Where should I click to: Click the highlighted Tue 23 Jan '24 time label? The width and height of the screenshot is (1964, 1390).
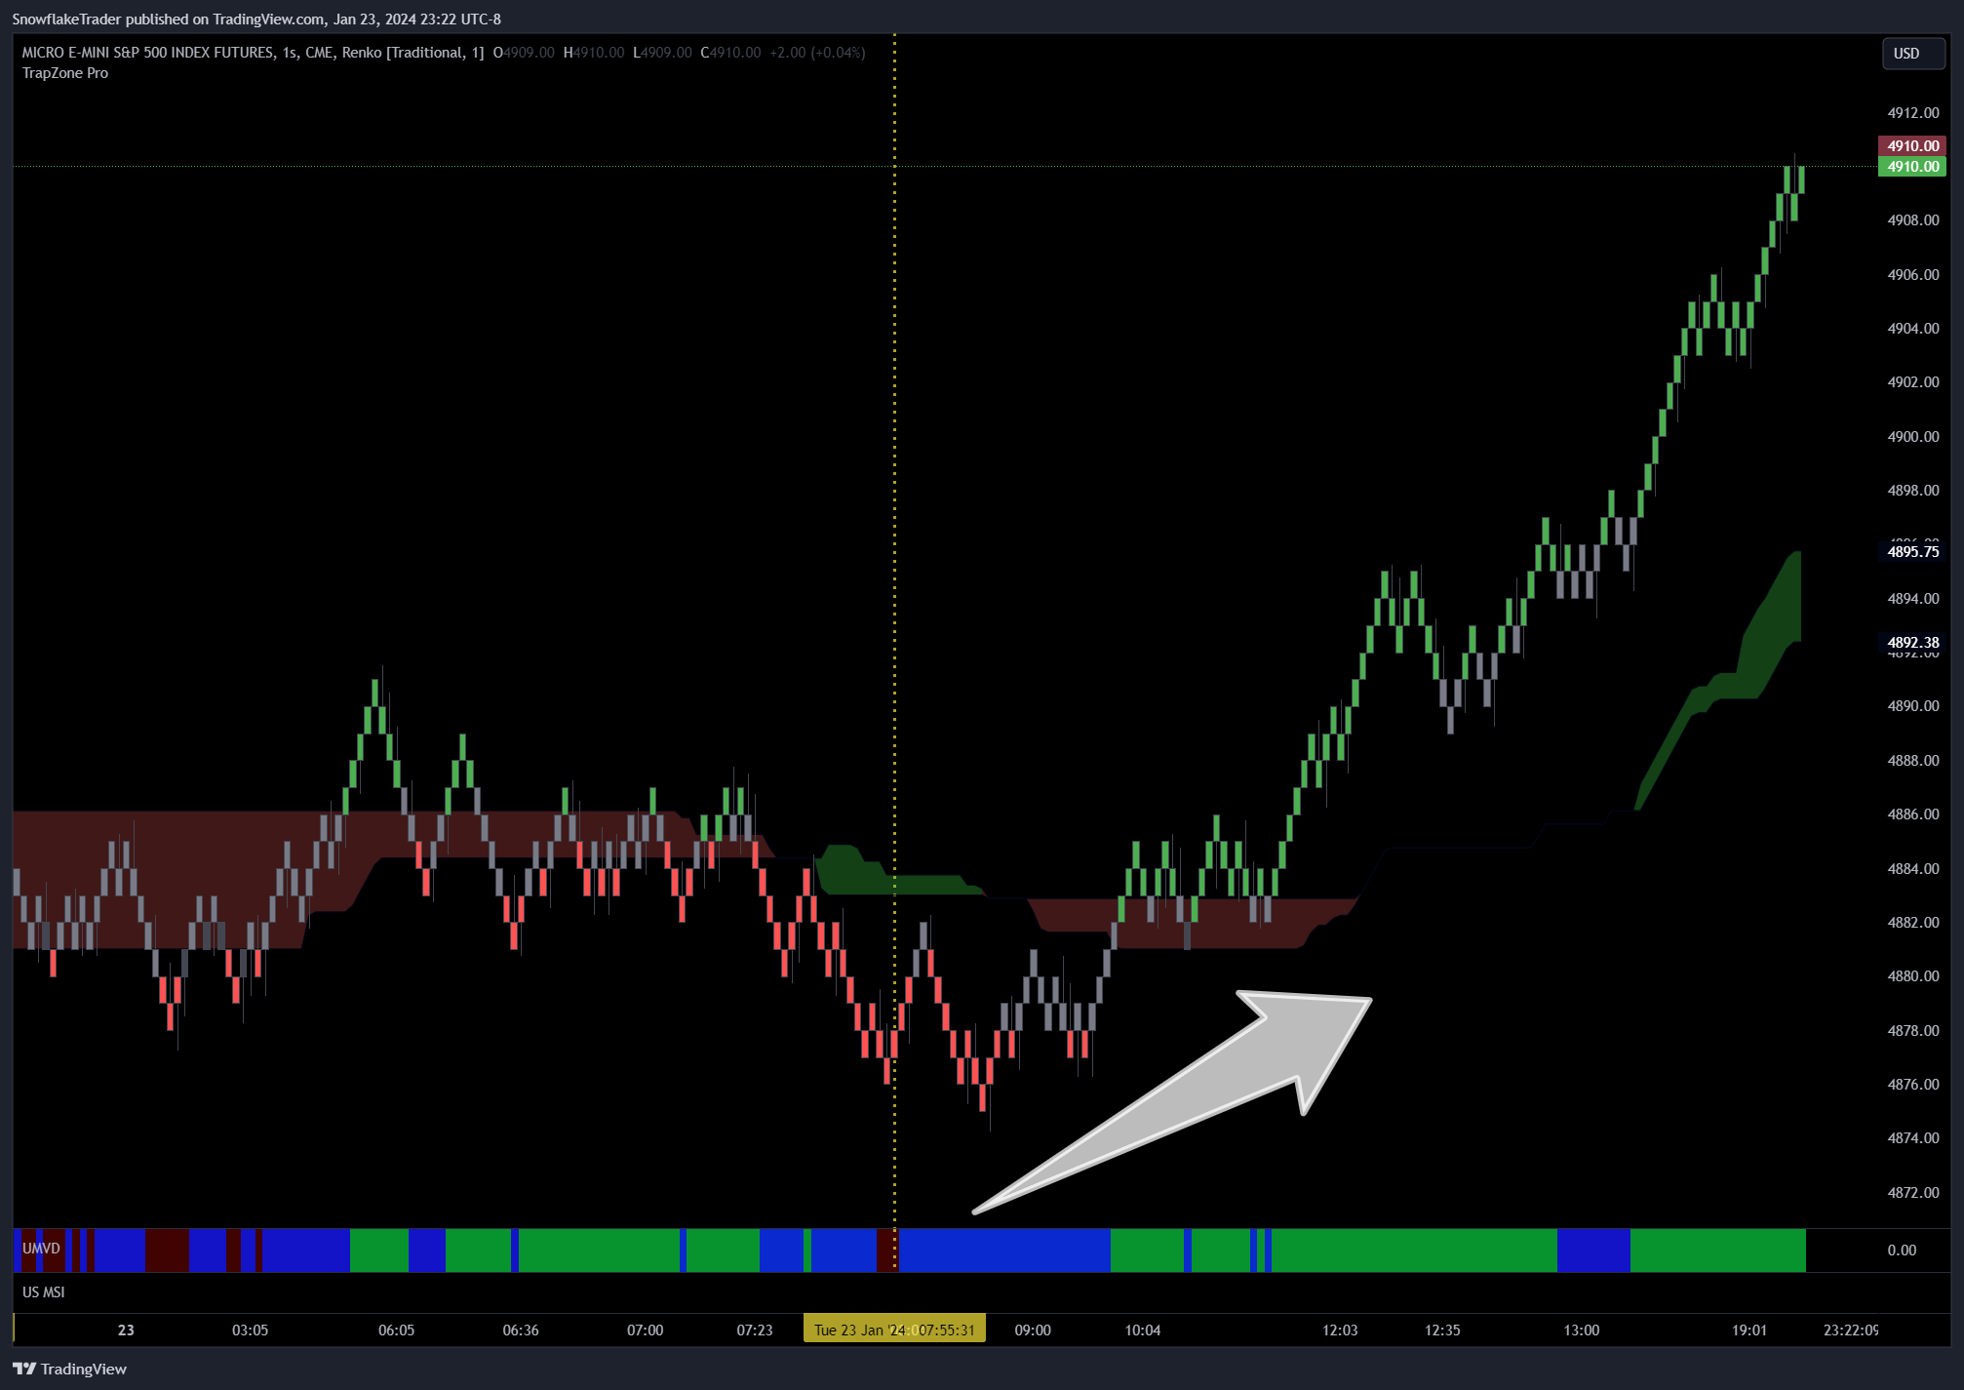tap(894, 1330)
